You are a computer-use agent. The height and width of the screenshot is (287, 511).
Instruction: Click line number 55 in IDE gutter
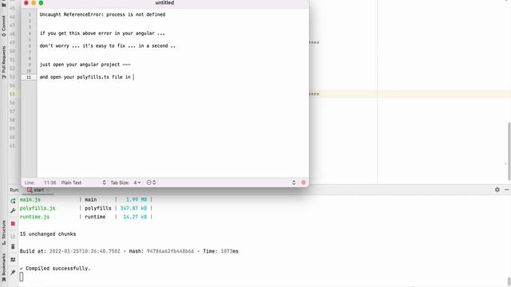13,94
